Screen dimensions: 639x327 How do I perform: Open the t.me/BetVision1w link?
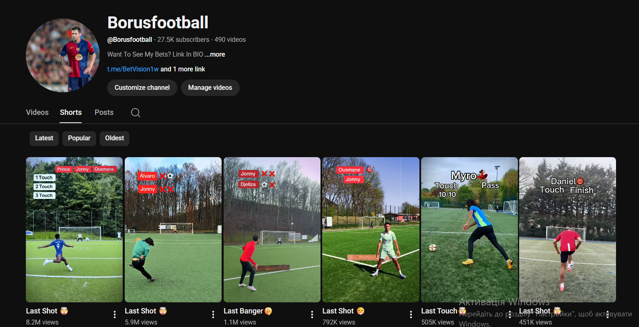(133, 69)
